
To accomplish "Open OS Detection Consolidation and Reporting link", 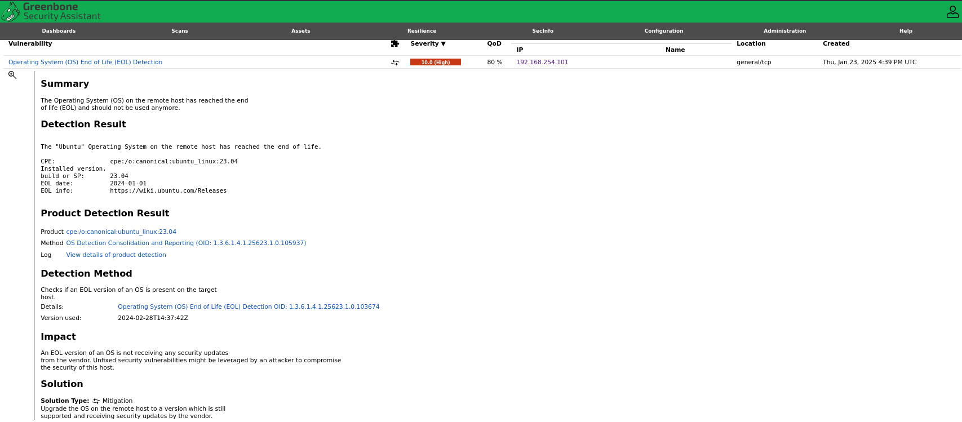I will coord(186,243).
